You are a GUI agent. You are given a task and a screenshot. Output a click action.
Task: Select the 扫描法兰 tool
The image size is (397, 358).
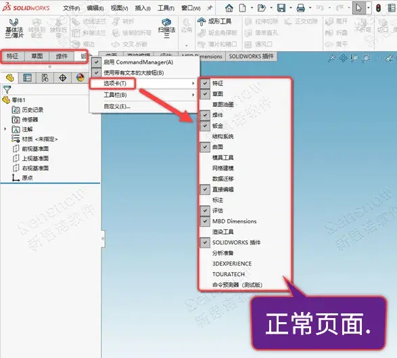click(x=166, y=28)
